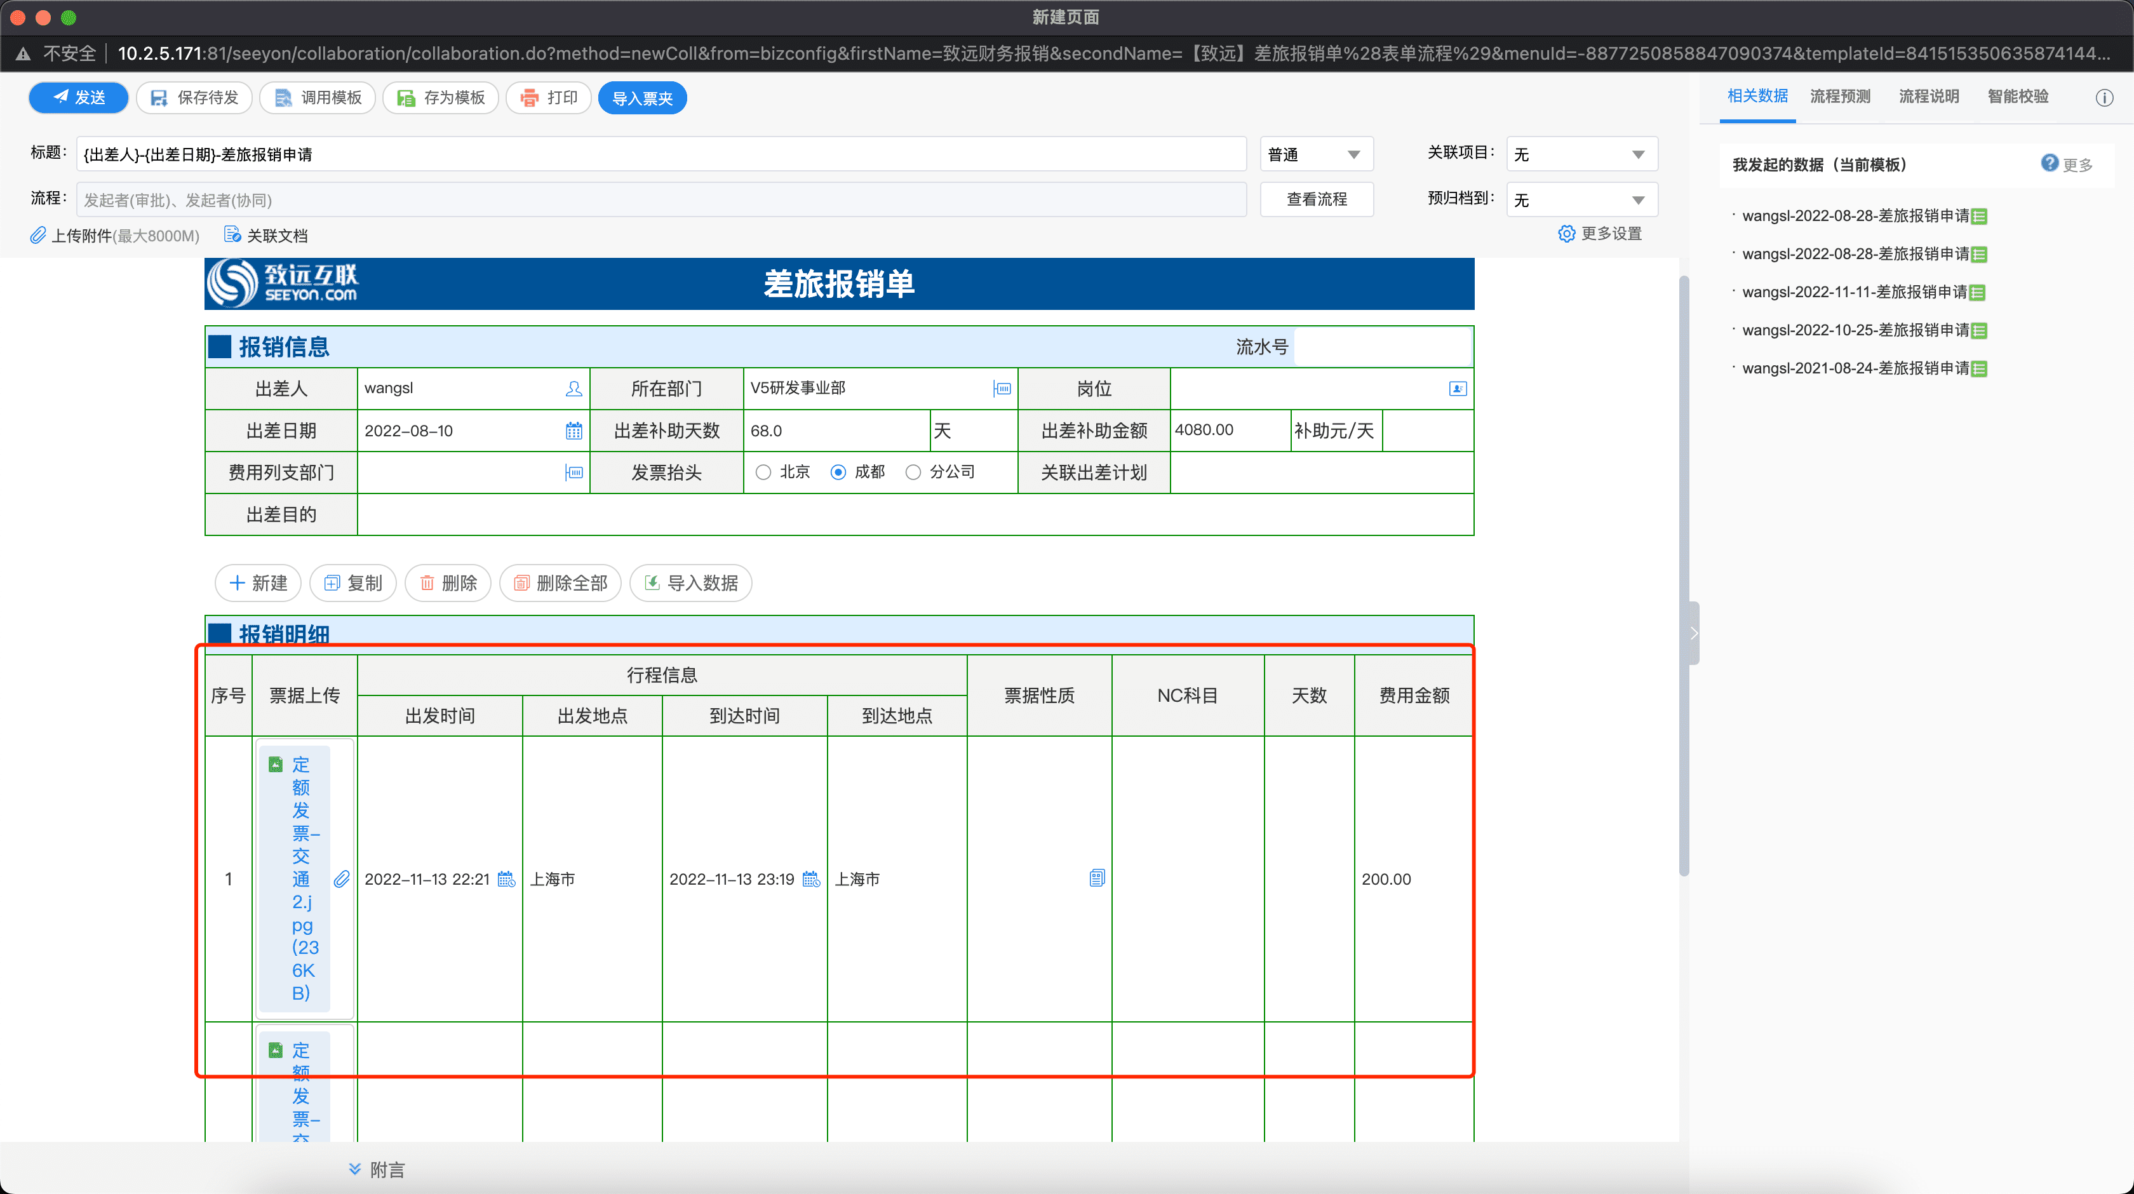Click the 发送 send button
The height and width of the screenshot is (1194, 2134).
click(x=79, y=98)
